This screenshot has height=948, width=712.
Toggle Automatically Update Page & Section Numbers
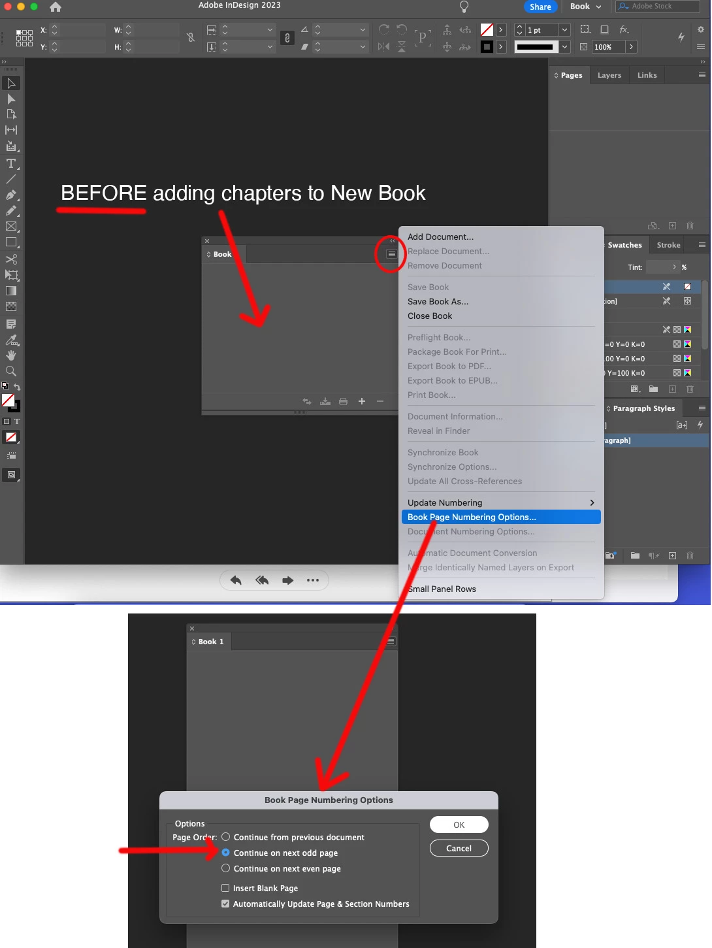point(225,904)
